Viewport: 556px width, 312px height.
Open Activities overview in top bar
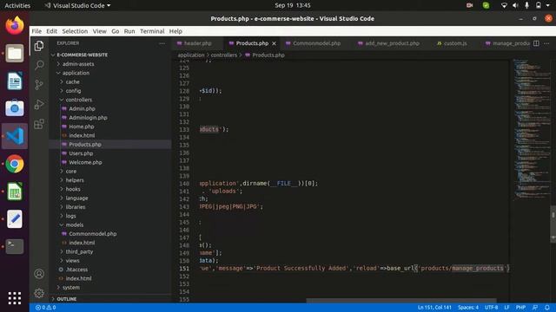click(17, 5)
